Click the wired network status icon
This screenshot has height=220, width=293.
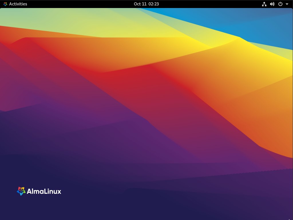264,4
